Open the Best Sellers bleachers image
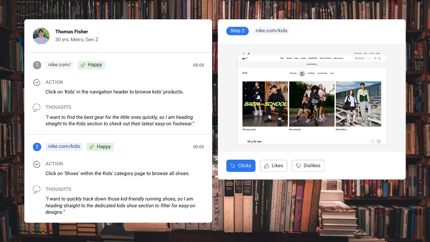The width and height of the screenshot is (430, 242). tap(358, 104)
